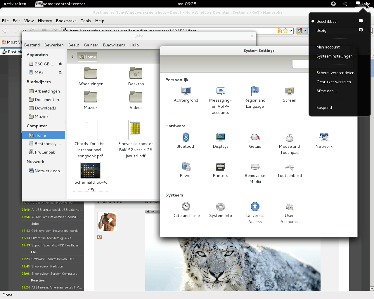Open the Google search engine dropdown
Image resolution: width=374 pixels, height=299 pixels.
click(x=302, y=30)
